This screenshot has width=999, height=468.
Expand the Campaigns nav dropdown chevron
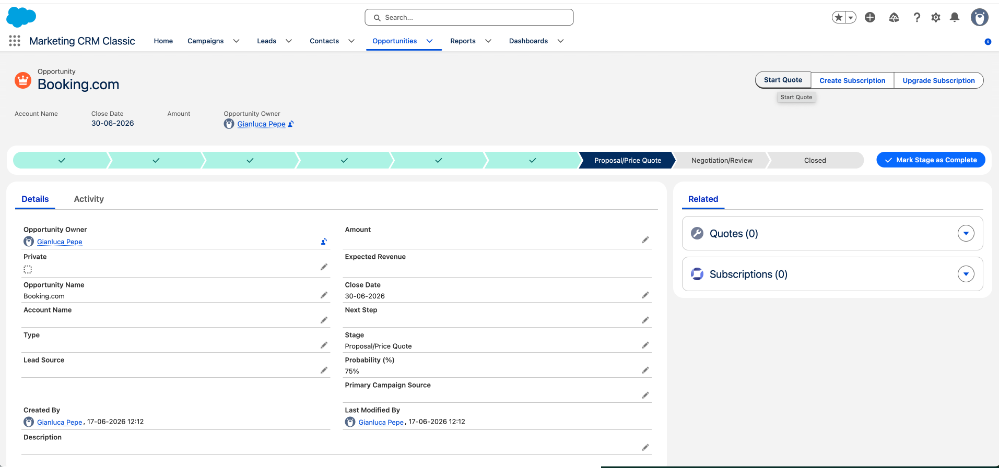(236, 41)
